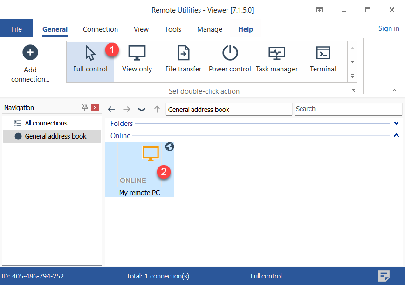Choose the Terminal mode icon

323,53
